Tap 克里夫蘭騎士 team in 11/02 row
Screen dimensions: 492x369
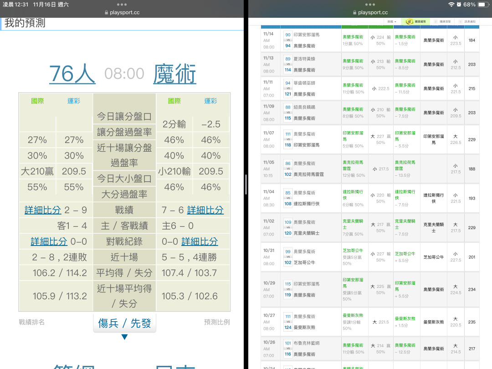307,233
